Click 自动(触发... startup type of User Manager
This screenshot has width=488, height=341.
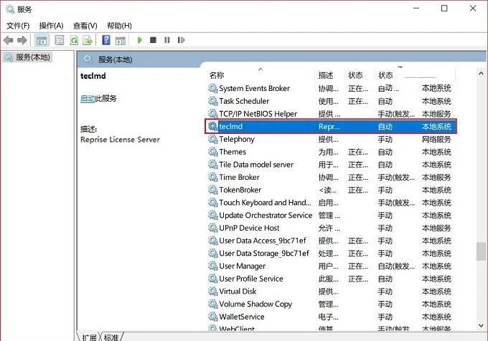click(x=396, y=266)
